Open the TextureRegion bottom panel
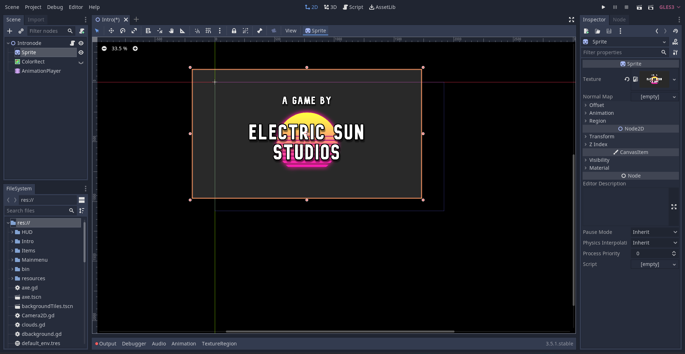The width and height of the screenshot is (685, 354). click(219, 344)
